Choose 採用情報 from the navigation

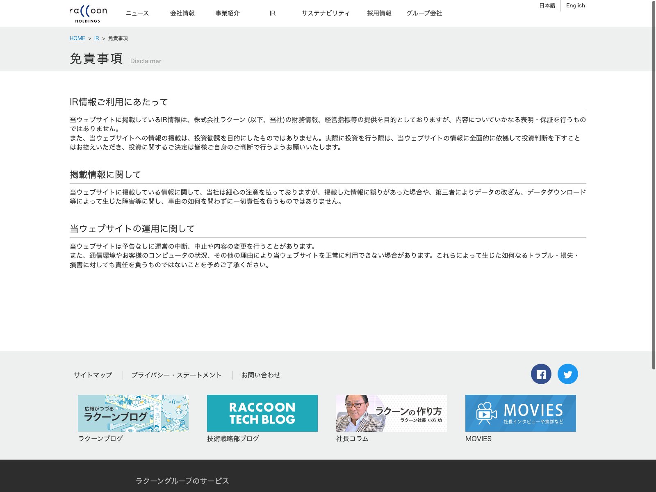[x=379, y=13]
